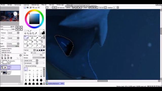Open the brush blending mode Normal dropdown
Image resolution: width=162 pixels, height=91 pixels.
pyautogui.click(x=30, y=50)
